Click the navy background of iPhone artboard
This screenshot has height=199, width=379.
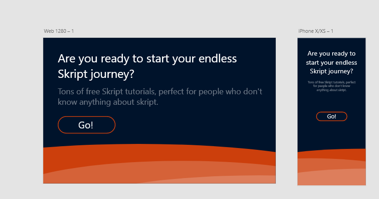[331, 135]
